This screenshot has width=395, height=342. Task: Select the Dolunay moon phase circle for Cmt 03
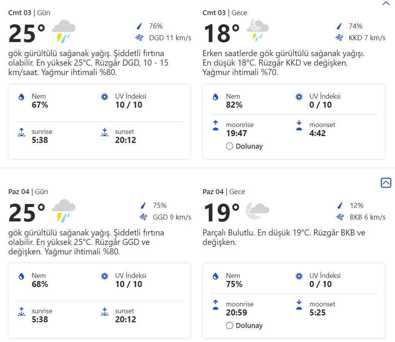coord(229,146)
